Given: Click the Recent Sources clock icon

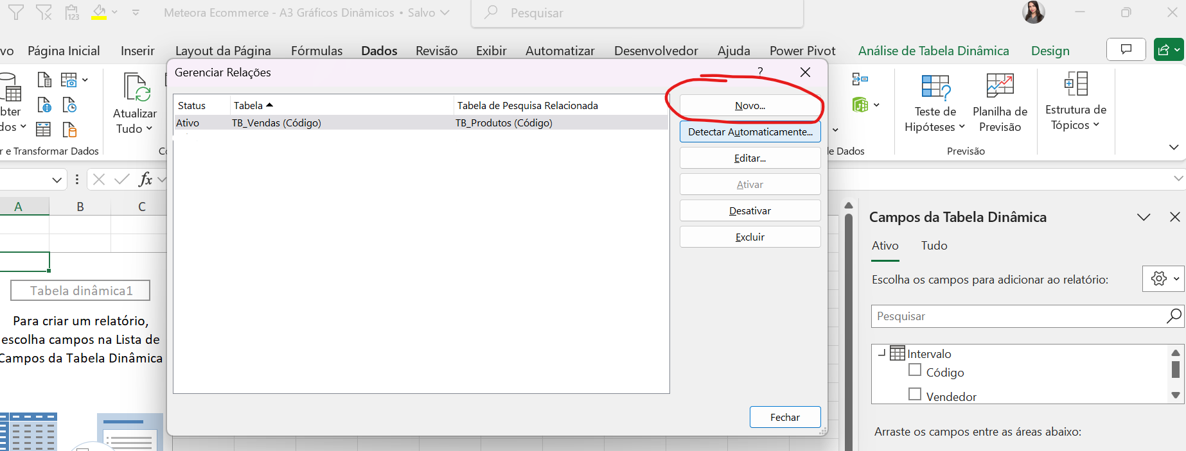Looking at the screenshot, I should pyautogui.click(x=69, y=105).
